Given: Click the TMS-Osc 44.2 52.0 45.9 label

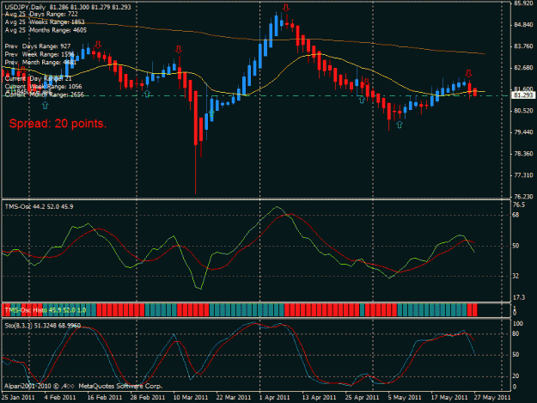Looking at the screenshot, I should coord(39,206).
